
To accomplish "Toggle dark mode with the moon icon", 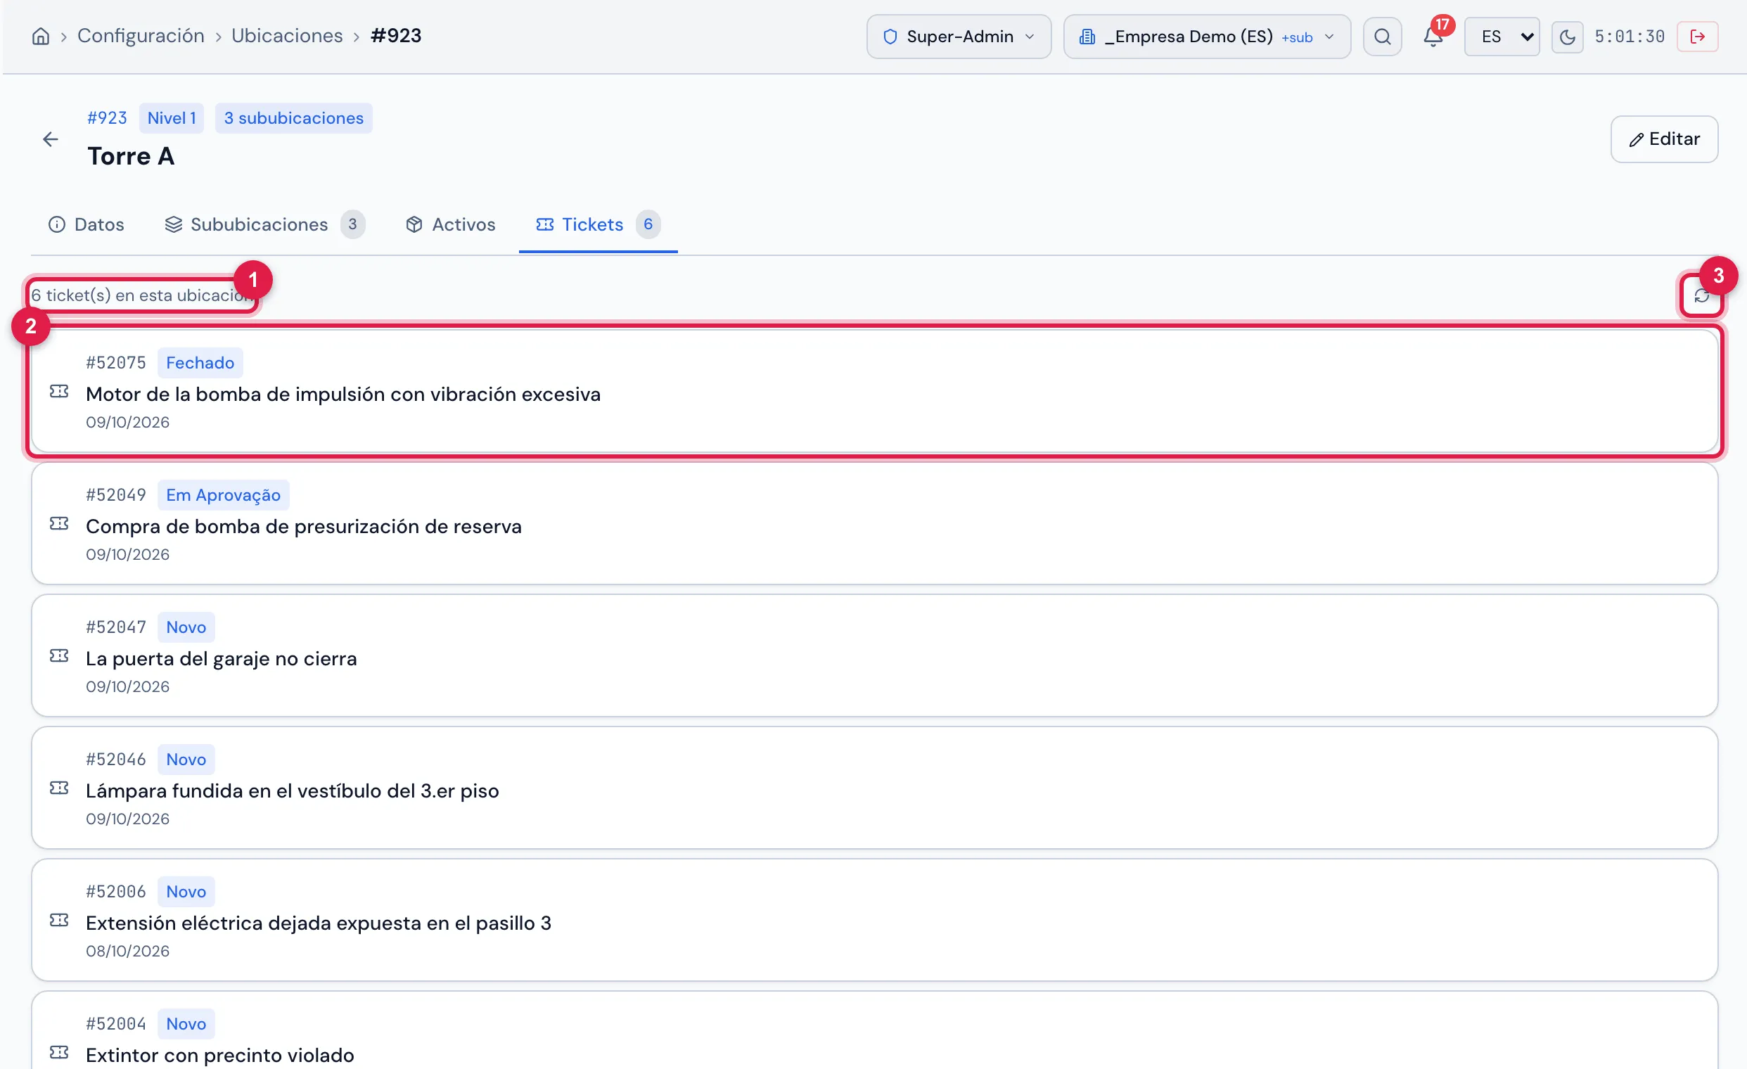I will pyautogui.click(x=1567, y=36).
